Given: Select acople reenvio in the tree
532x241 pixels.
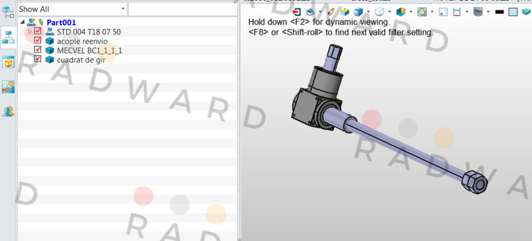Looking at the screenshot, I should click(x=83, y=42).
